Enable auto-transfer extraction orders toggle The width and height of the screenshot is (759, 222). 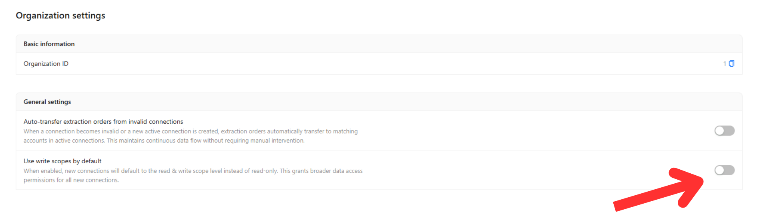point(724,131)
